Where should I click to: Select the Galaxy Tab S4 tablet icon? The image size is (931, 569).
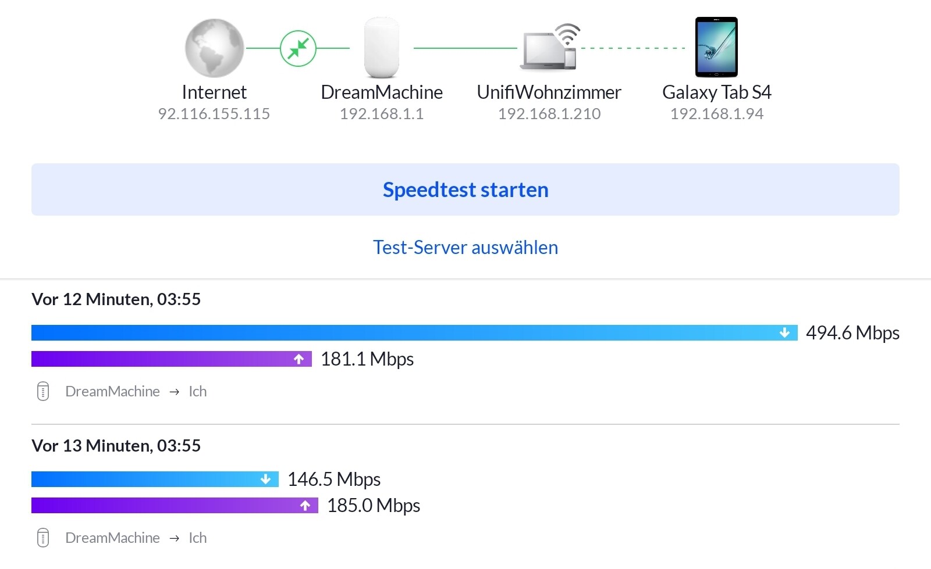click(x=716, y=47)
